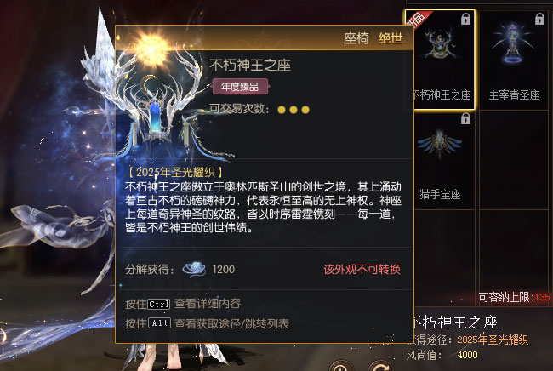This screenshot has width=553, height=371.
Task: Open the 2025年圣光耀织 acquisition link
Action: (x=493, y=340)
